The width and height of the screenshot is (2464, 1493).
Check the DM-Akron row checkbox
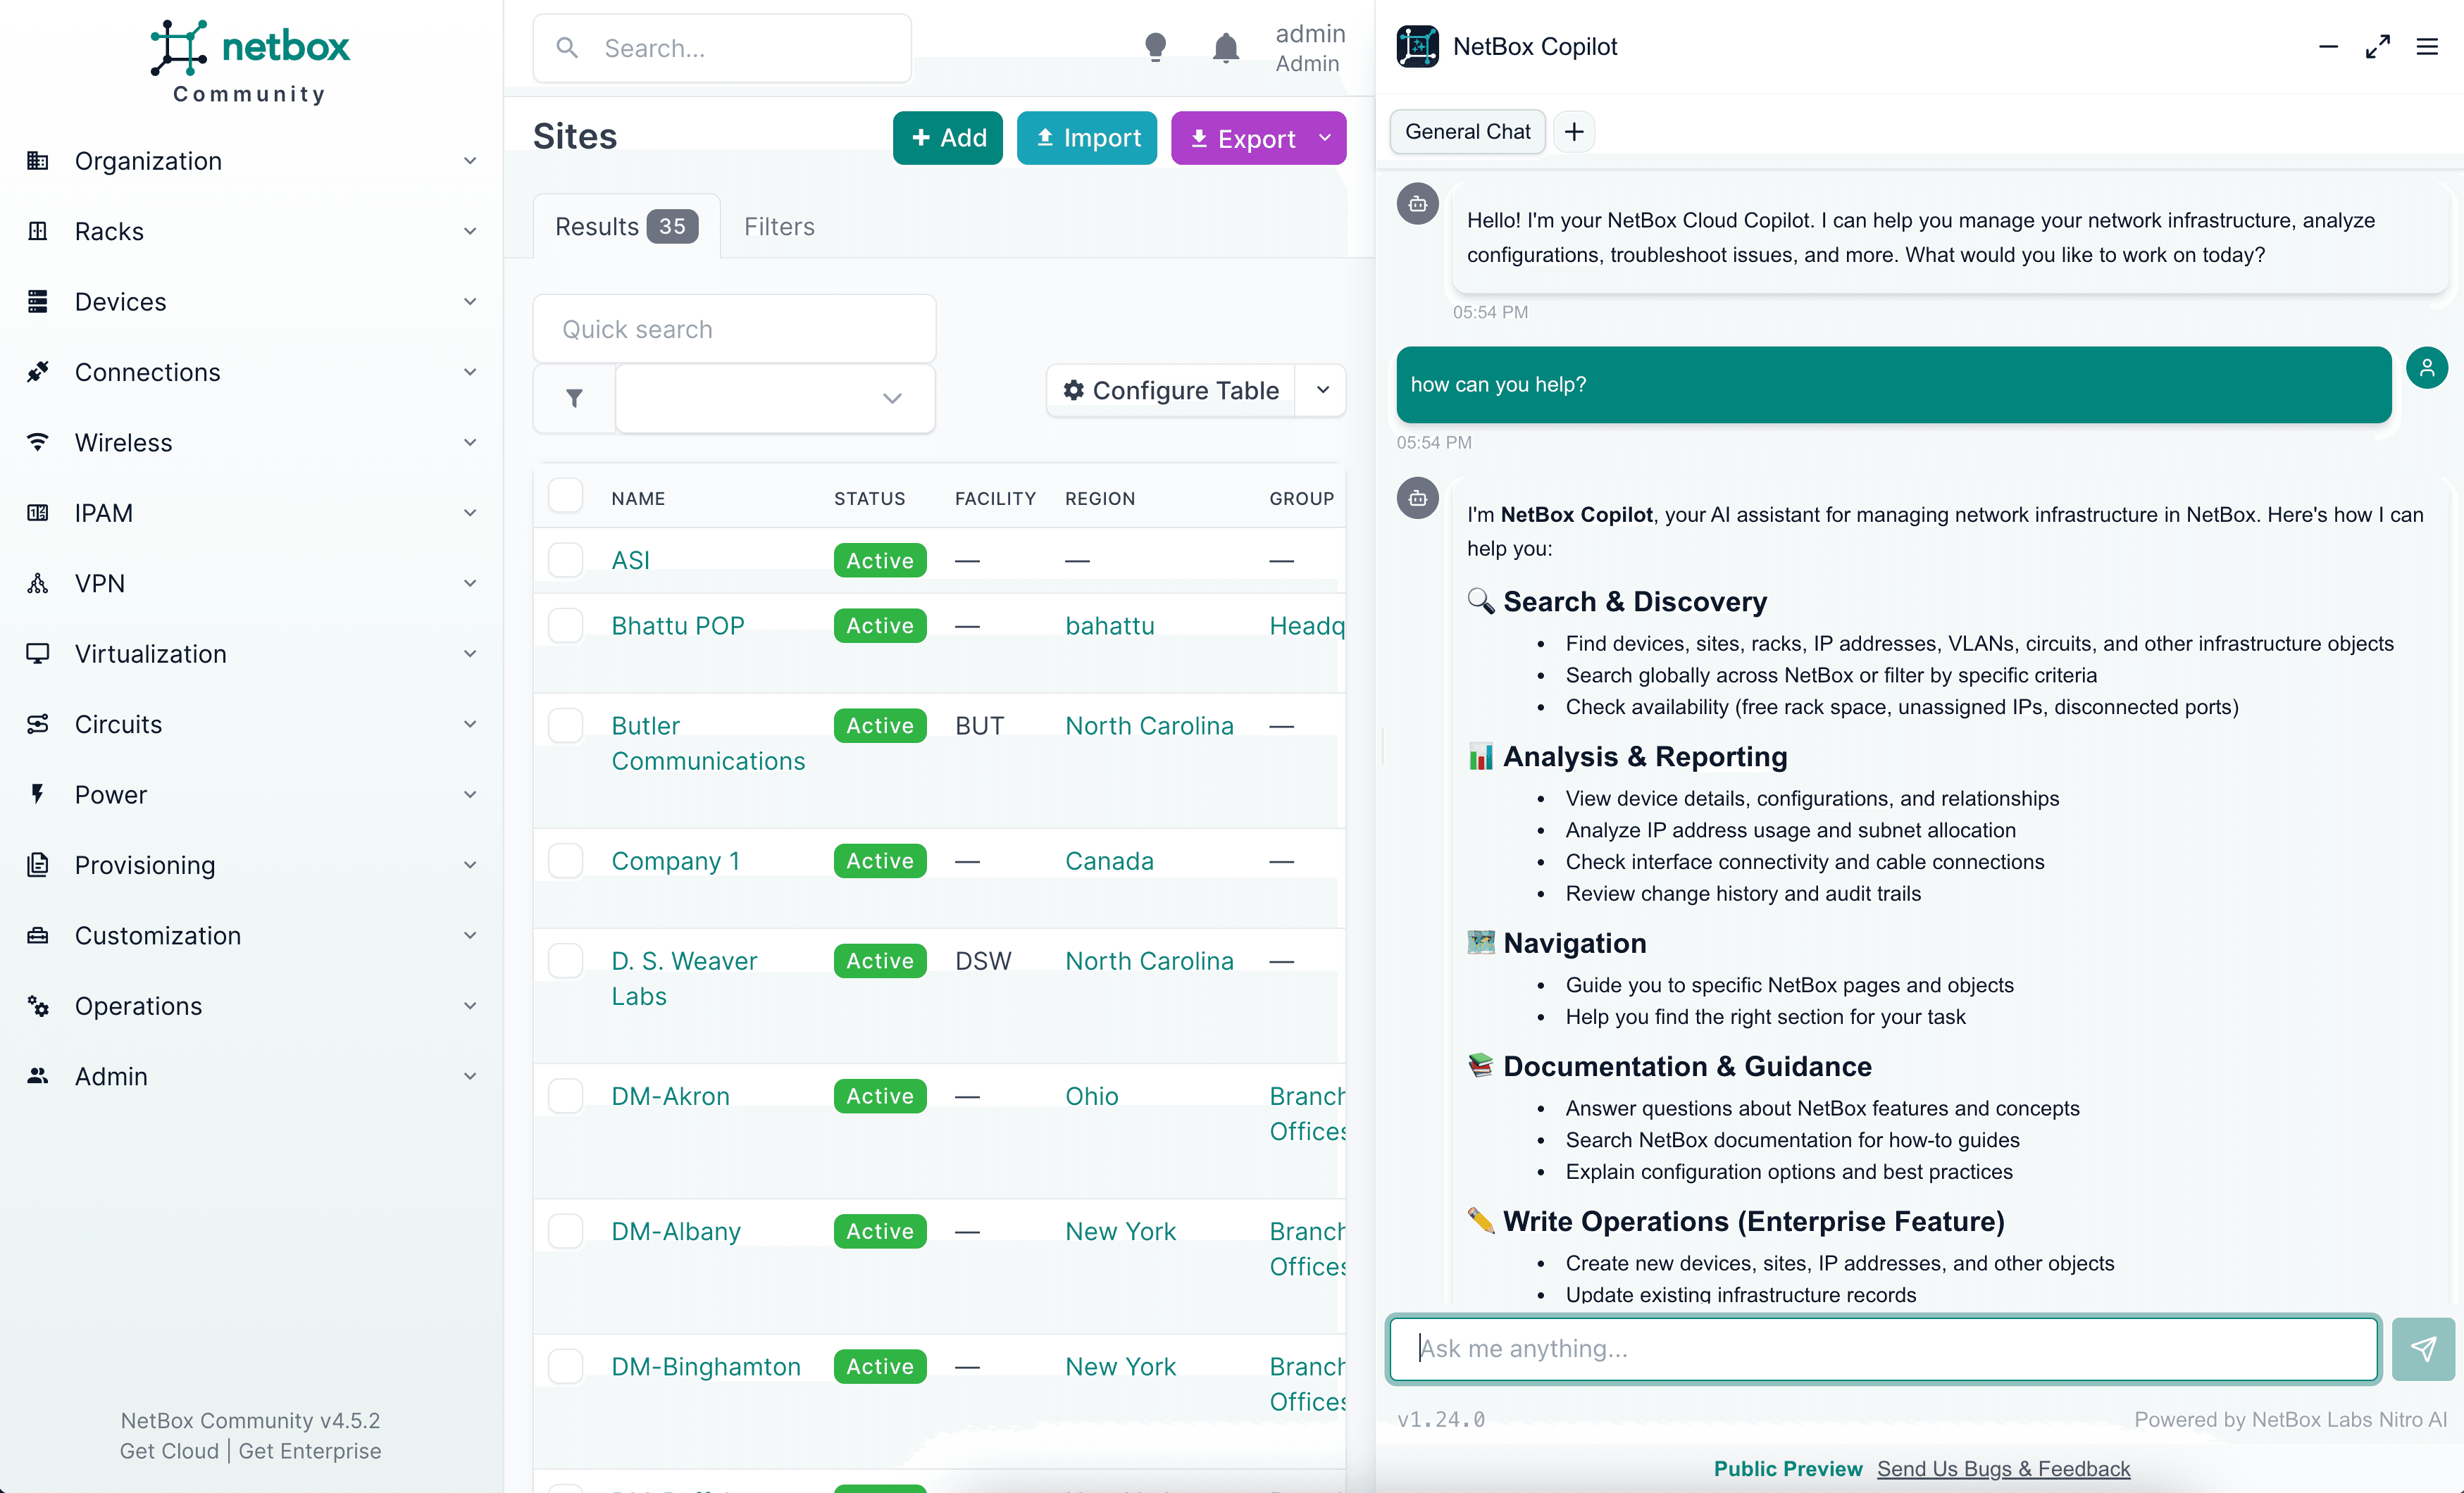(566, 1095)
